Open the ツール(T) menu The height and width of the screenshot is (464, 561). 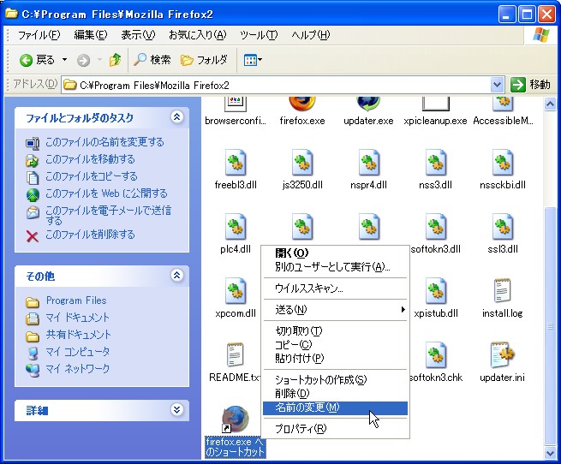(x=259, y=35)
